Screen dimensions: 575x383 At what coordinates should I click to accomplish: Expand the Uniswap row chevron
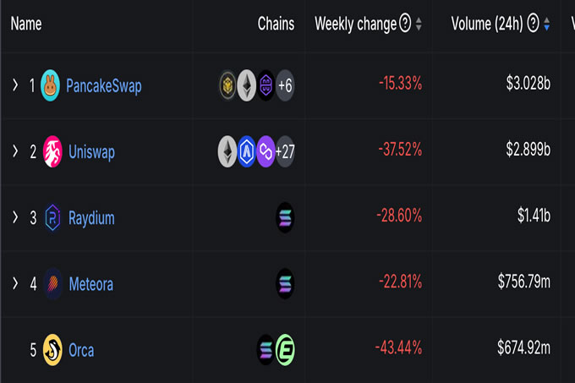(x=15, y=150)
